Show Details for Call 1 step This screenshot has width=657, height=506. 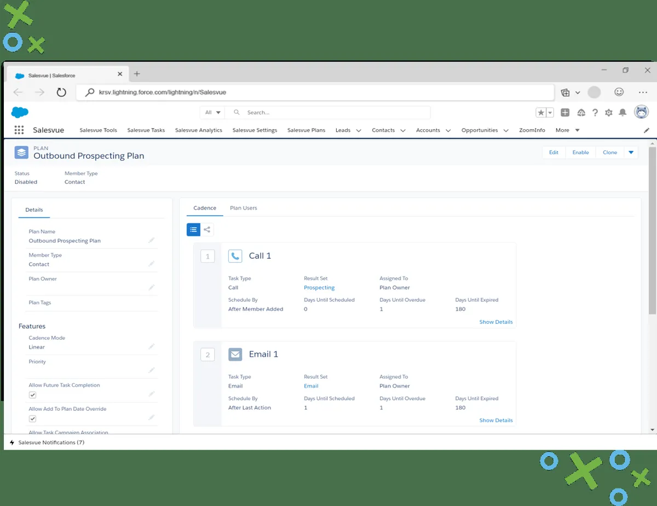[x=496, y=322]
